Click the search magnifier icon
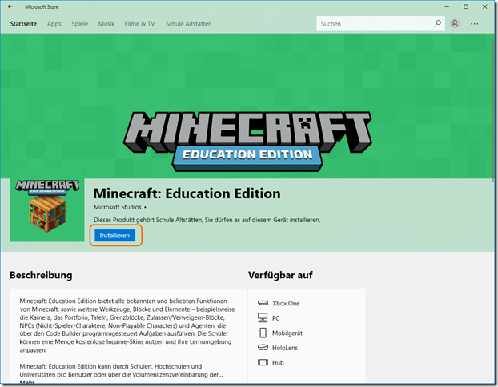 [x=437, y=24]
